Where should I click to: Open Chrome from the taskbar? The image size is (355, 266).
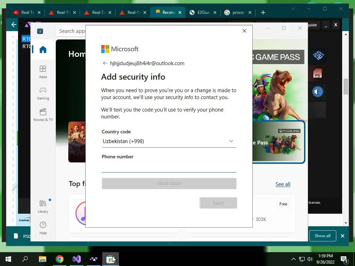[60, 259]
